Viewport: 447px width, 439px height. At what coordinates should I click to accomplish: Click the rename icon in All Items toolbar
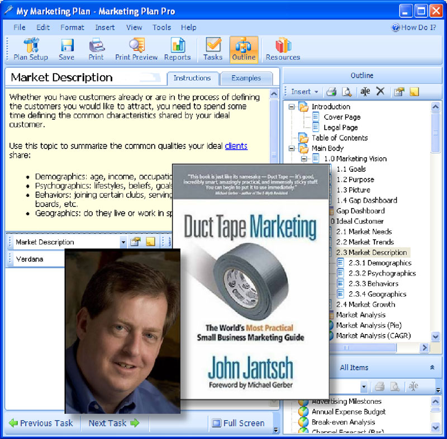point(413,387)
